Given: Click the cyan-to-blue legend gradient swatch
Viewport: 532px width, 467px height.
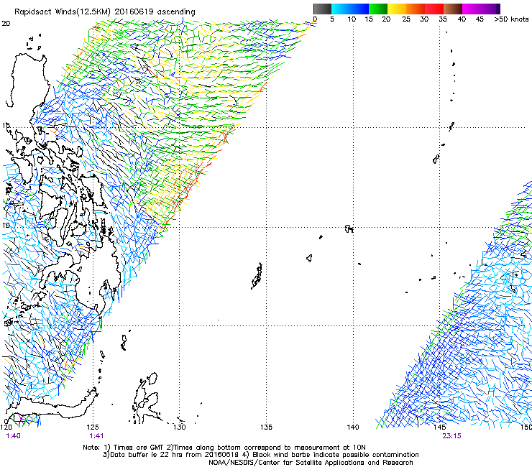Looking at the screenshot, I should [x=350, y=9].
